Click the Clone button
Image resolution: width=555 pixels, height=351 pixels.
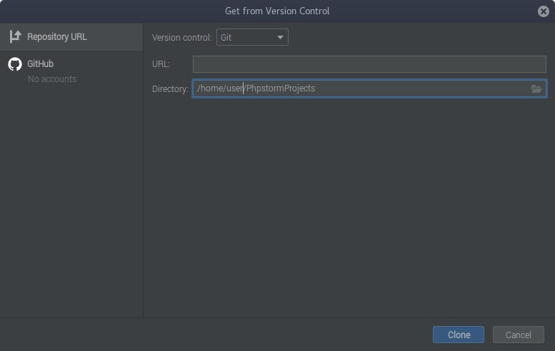(x=459, y=335)
